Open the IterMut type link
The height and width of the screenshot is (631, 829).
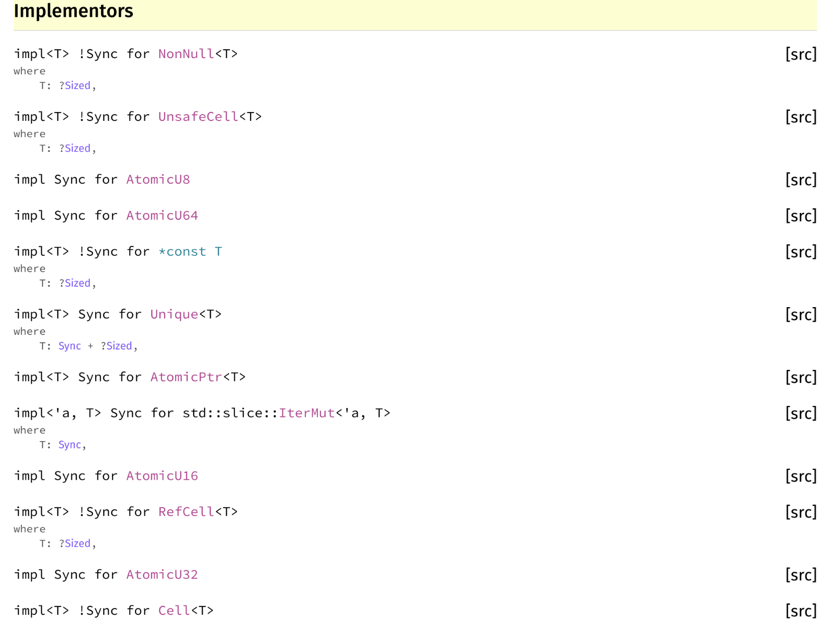307,413
